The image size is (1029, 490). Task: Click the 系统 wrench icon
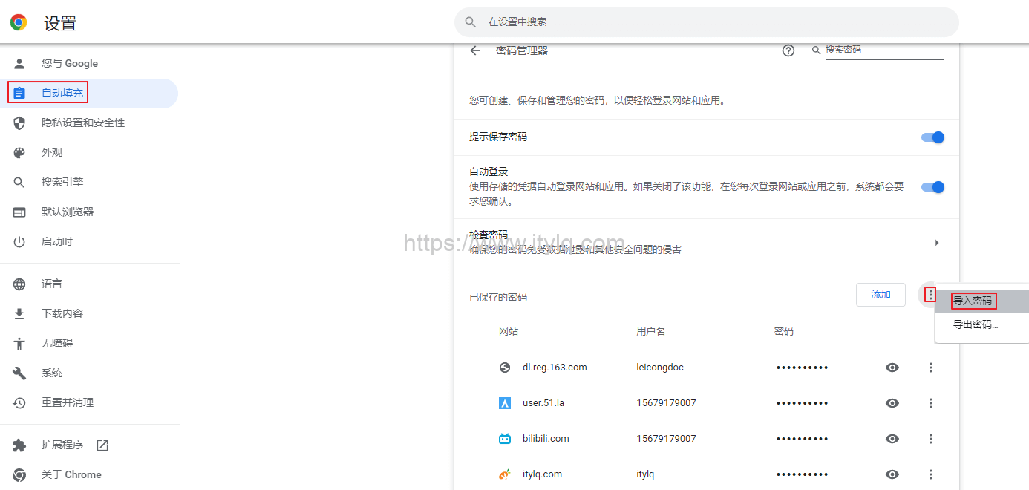tap(19, 373)
